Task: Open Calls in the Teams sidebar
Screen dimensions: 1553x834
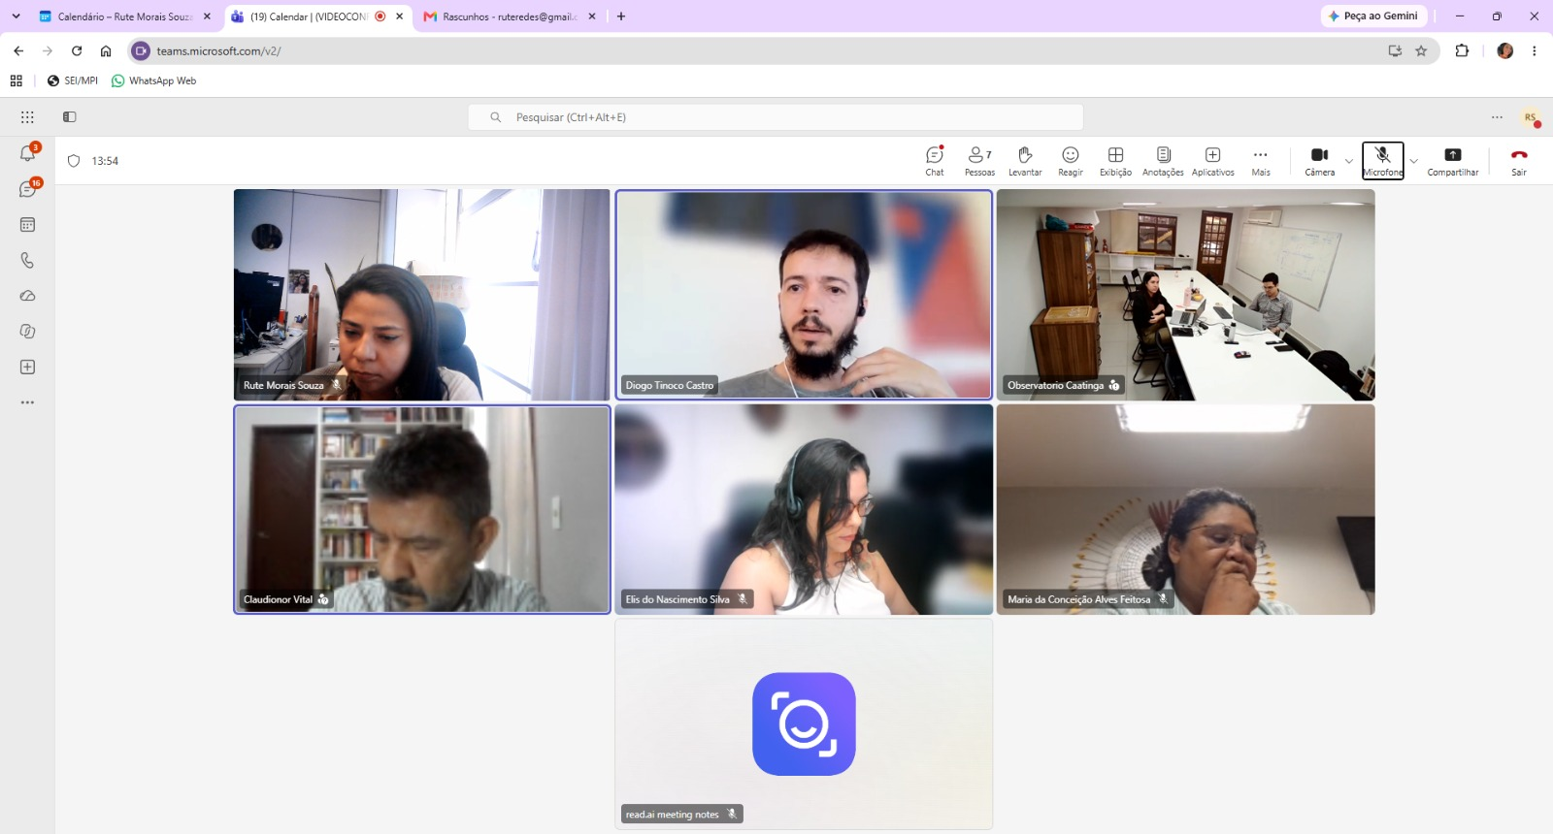Action: pos(27,260)
